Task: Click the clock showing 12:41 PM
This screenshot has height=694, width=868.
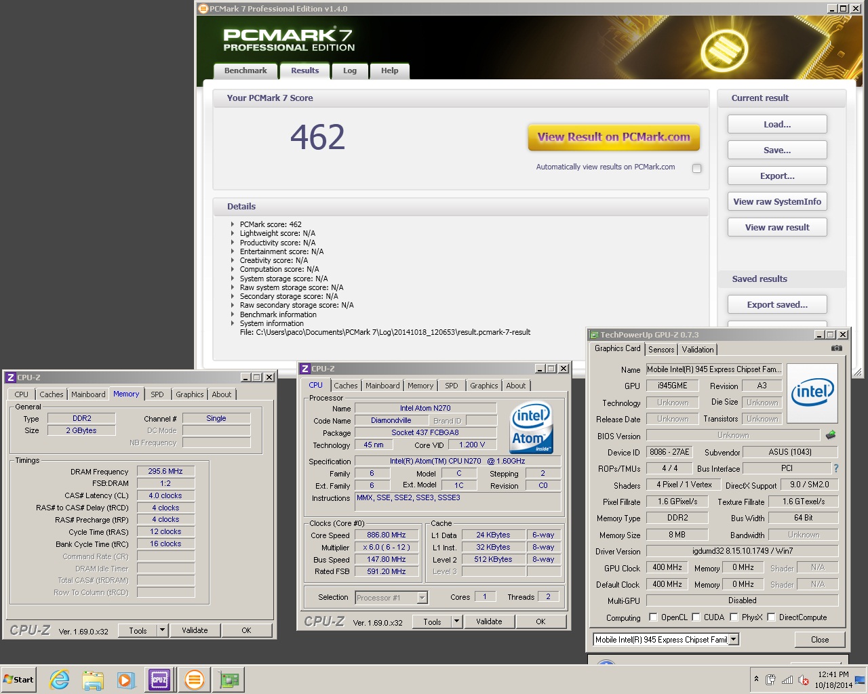Action: click(833, 674)
